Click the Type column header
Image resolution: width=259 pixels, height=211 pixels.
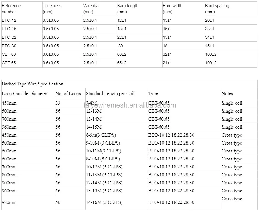click(x=153, y=93)
